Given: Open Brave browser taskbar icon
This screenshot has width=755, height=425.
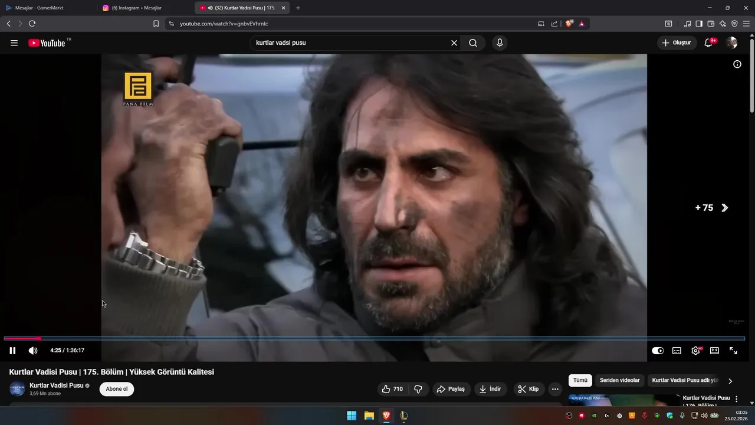Looking at the screenshot, I should click(x=386, y=416).
